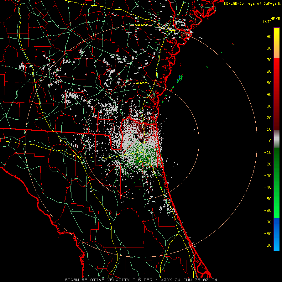
Task: Pick the blue segment of the color bar
Action: (277, 234)
